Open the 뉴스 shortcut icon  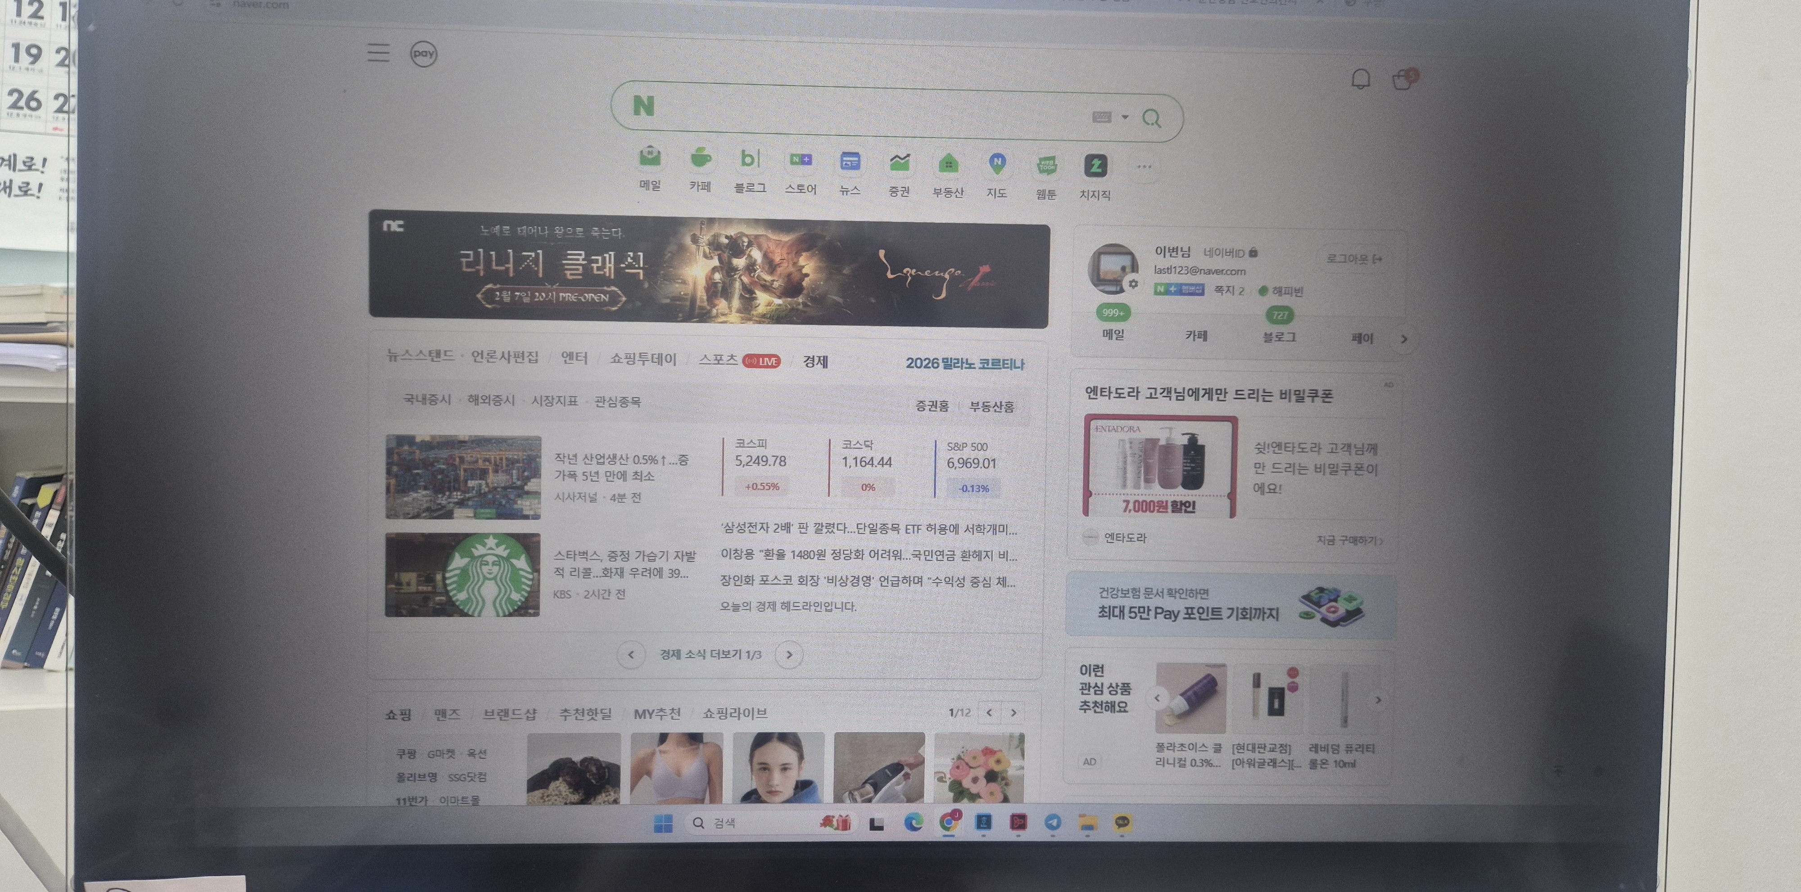850,162
